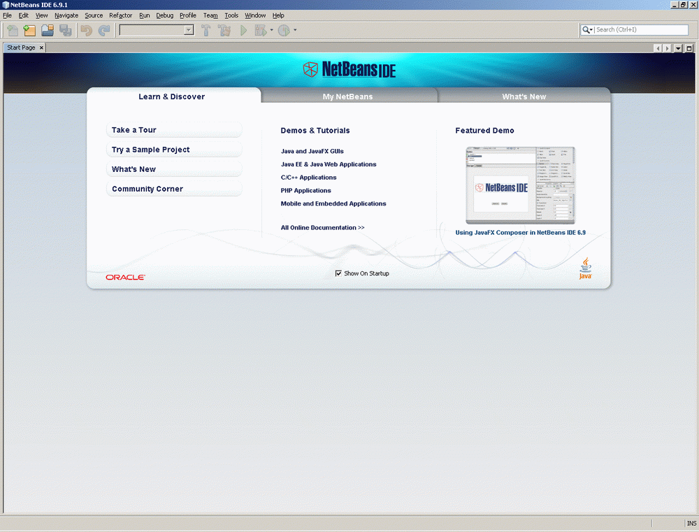699x532 pixels.
Task: Open the Debug menu
Action: 164,15
